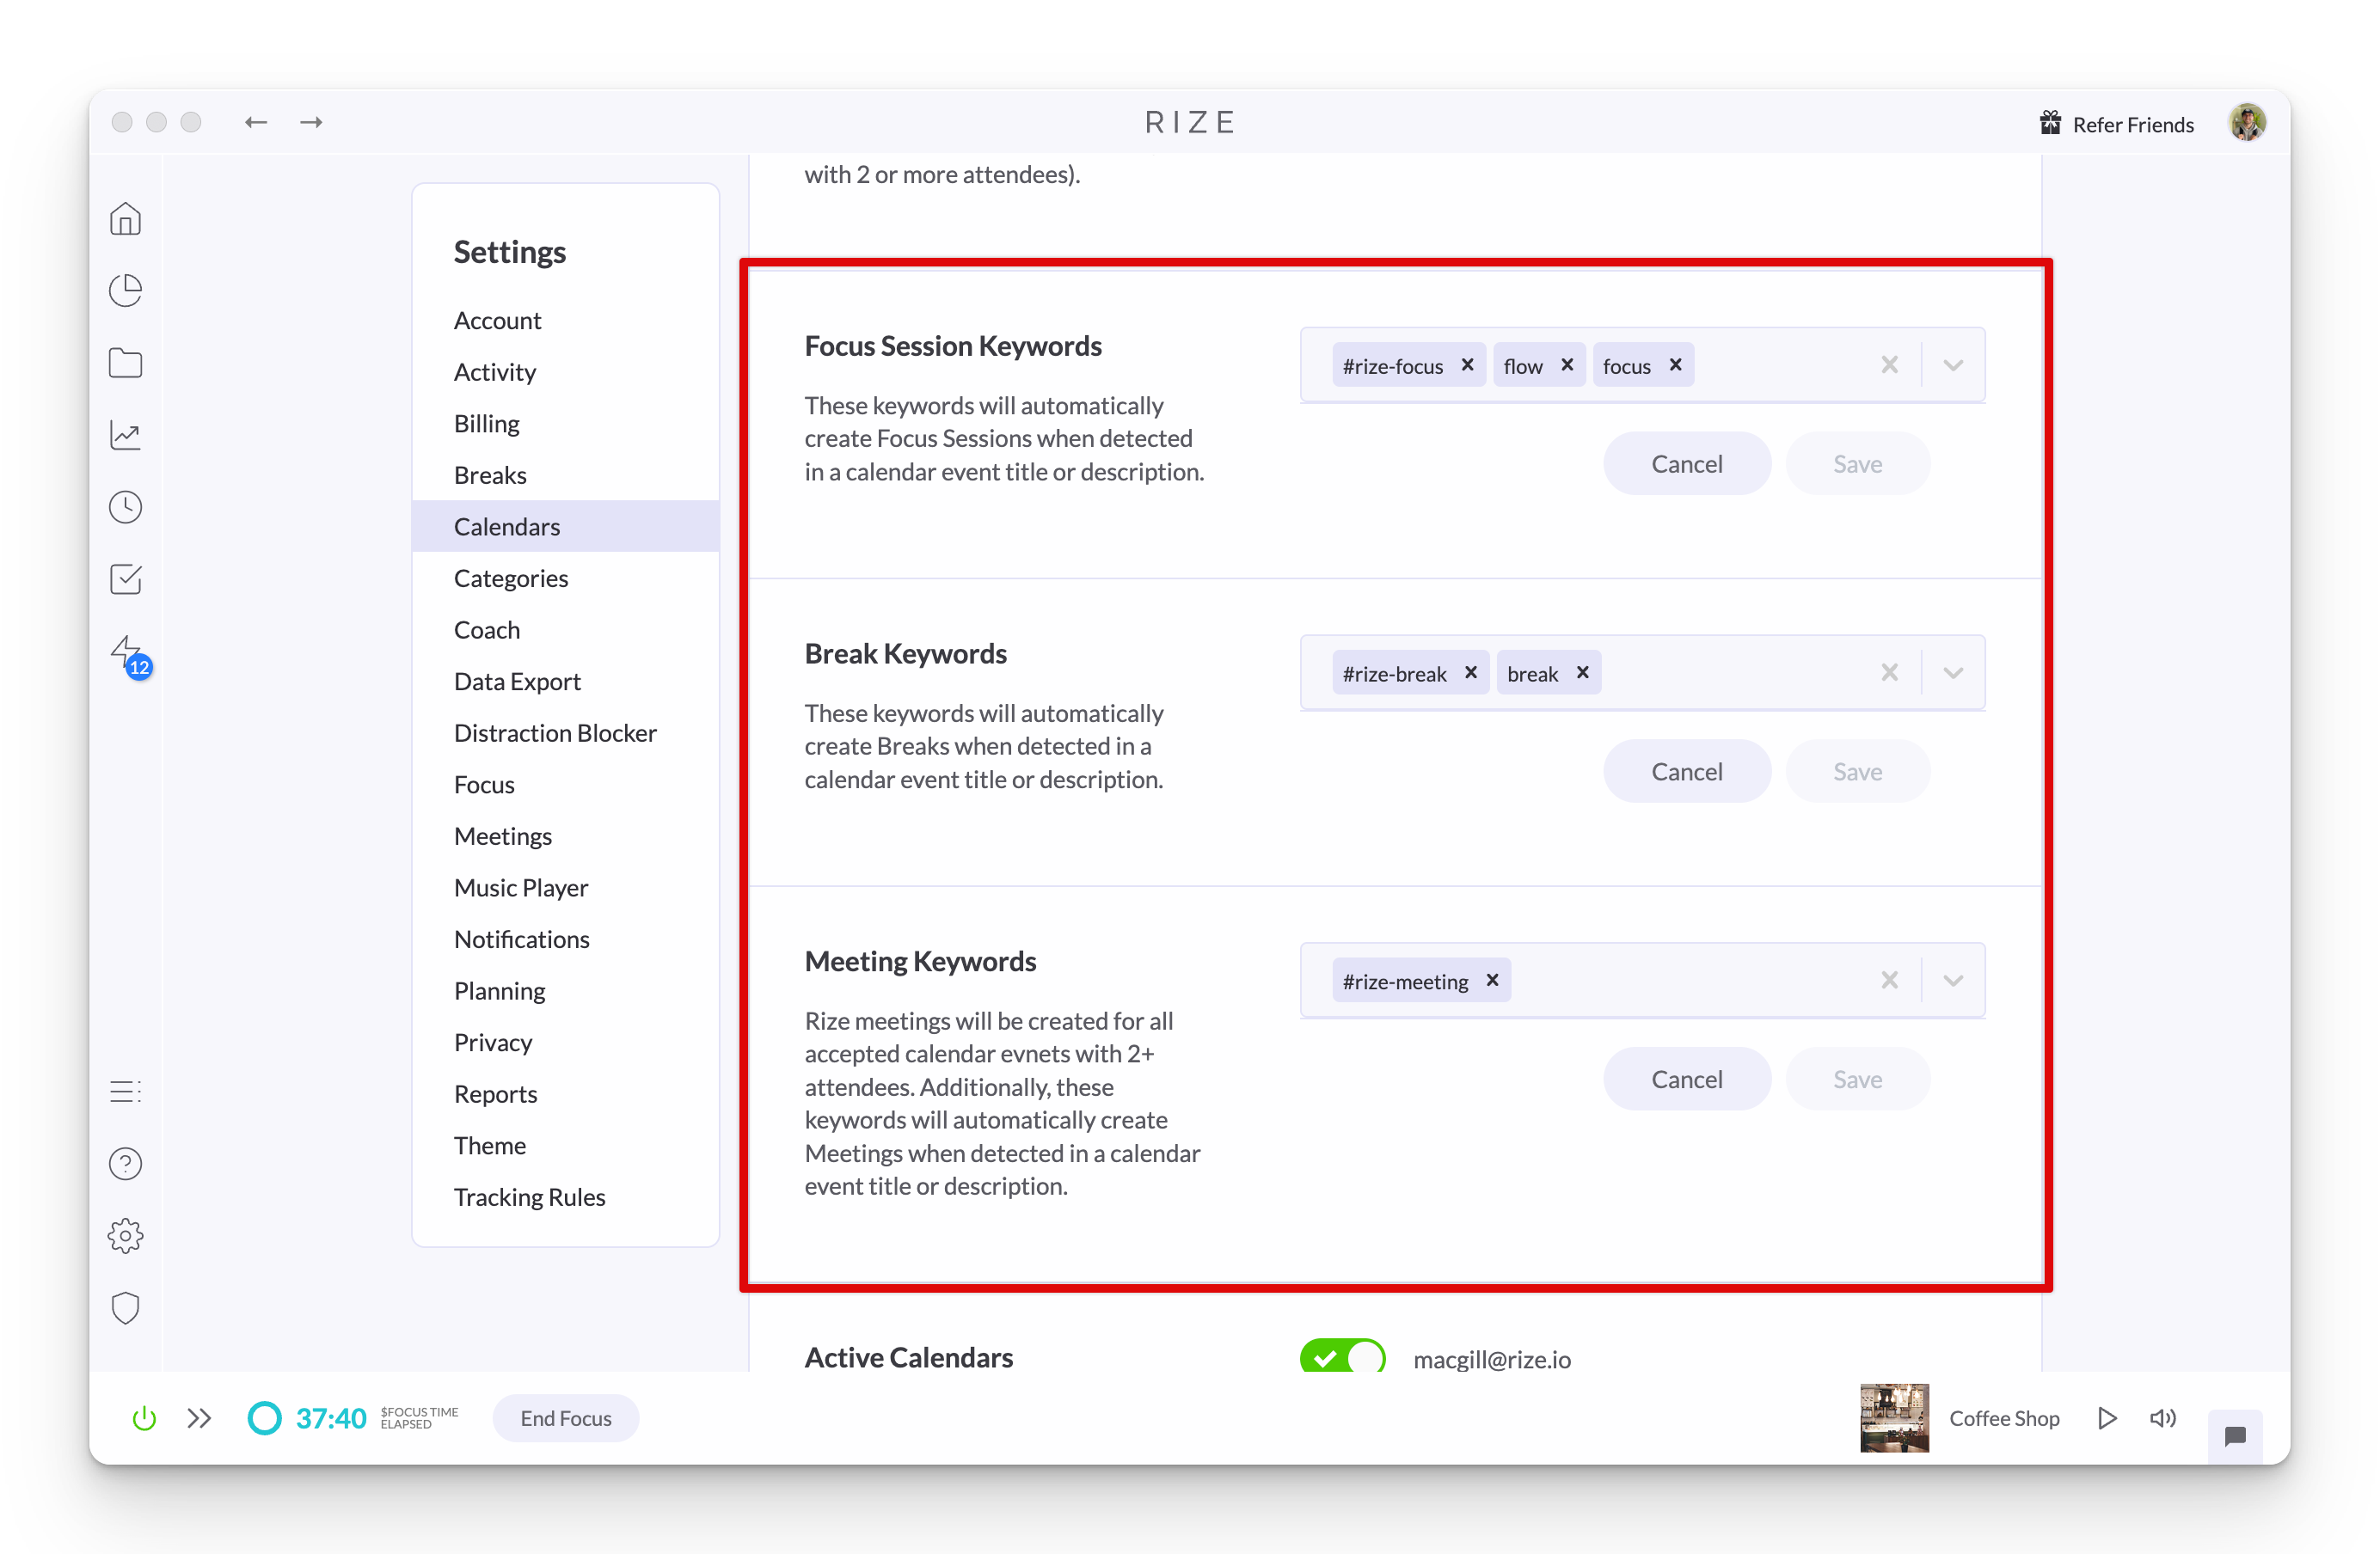Clear all Break Keywords
2380x1554 pixels.
[1889, 672]
